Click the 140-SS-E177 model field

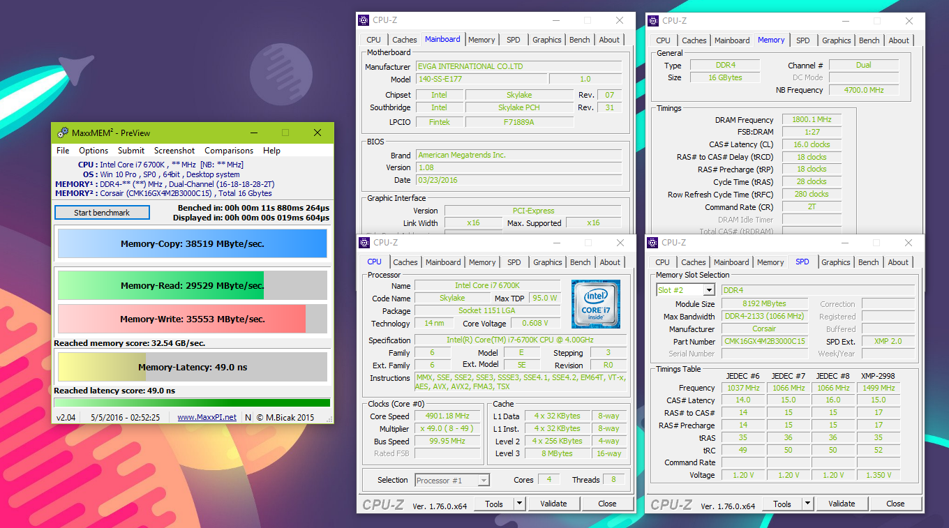(481, 79)
